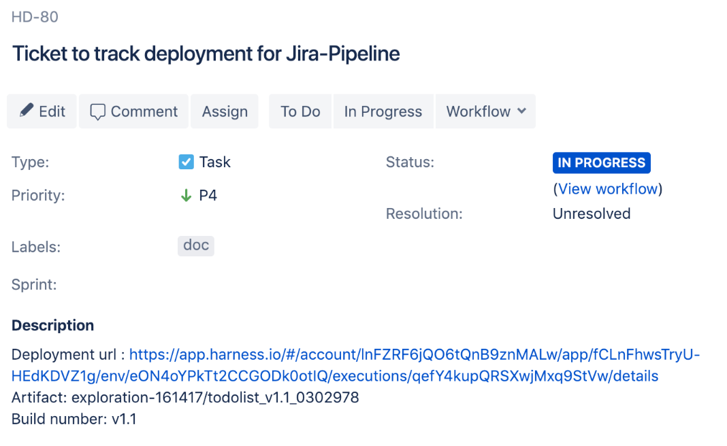The image size is (727, 446).
Task: Expand the Workflow dropdown
Action: (485, 111)
